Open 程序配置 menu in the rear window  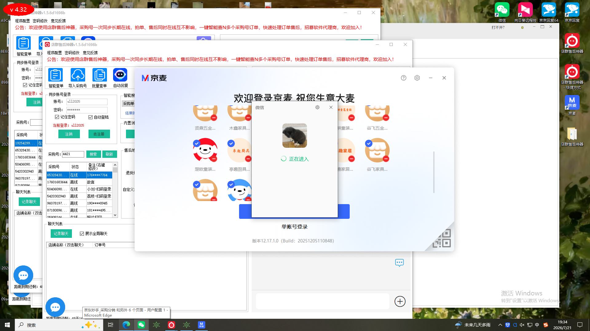point(22,21)
